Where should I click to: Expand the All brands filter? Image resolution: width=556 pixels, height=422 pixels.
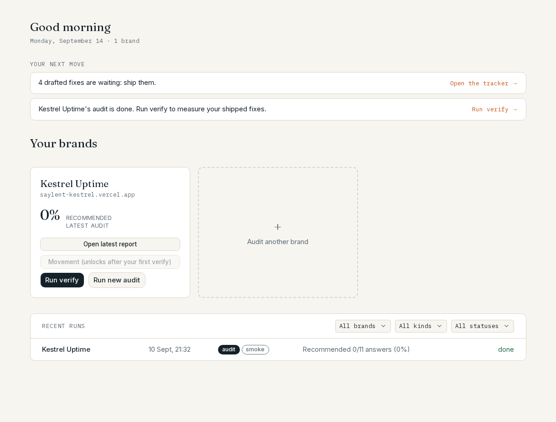(363, 326)
